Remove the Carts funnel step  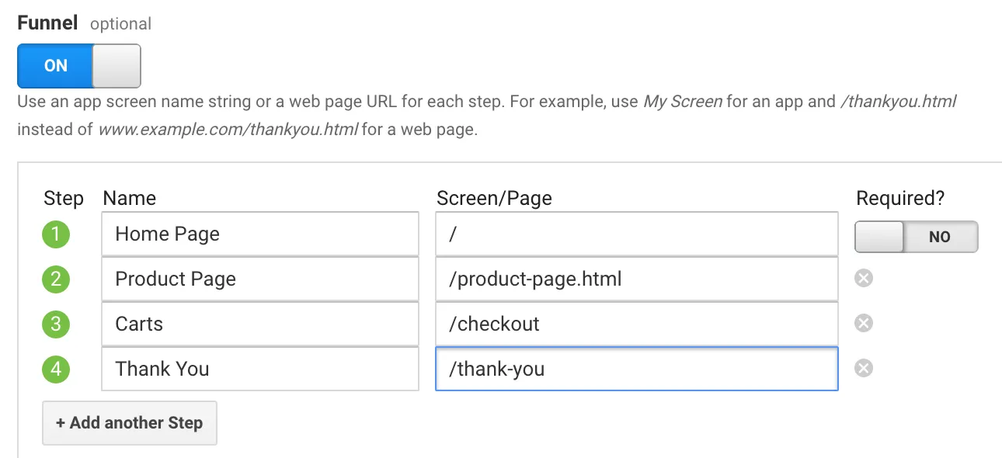click(x=863, y=323)
